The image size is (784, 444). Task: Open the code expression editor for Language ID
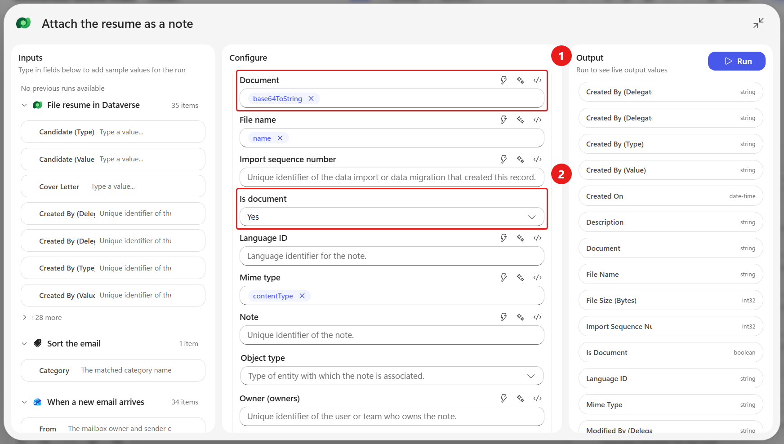pos(538,238)
